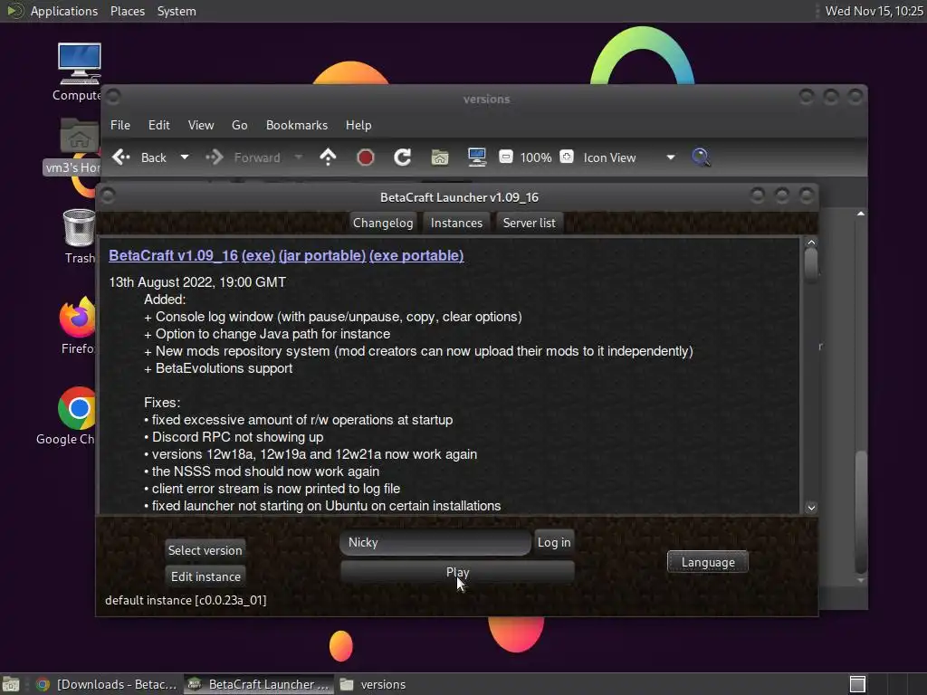
Task: Open the (exe) download link
Action: pos(258,255)
